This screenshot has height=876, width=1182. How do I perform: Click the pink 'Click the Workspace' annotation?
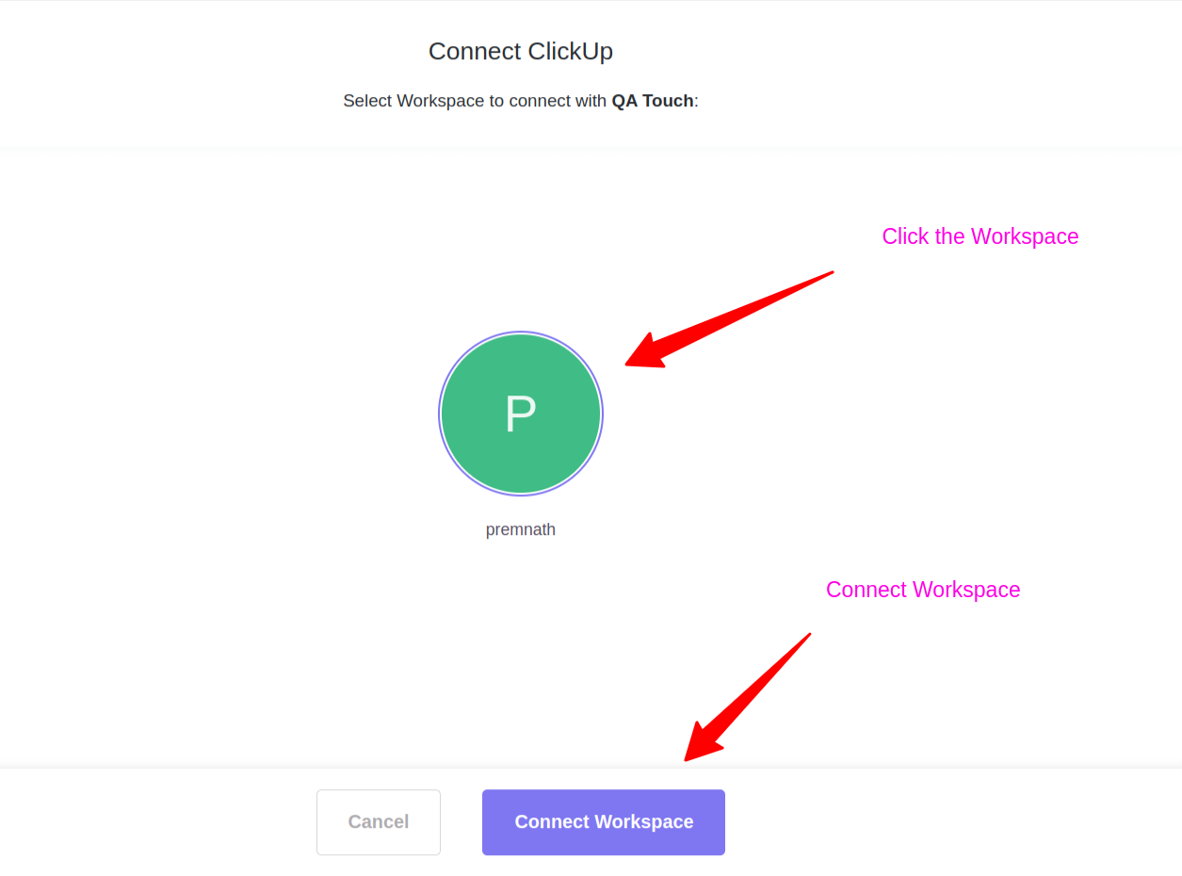980,236
